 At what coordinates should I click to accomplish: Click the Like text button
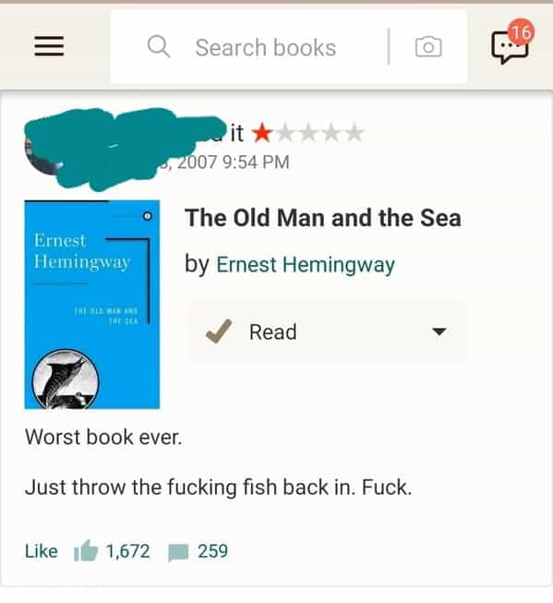pos(42,551)
